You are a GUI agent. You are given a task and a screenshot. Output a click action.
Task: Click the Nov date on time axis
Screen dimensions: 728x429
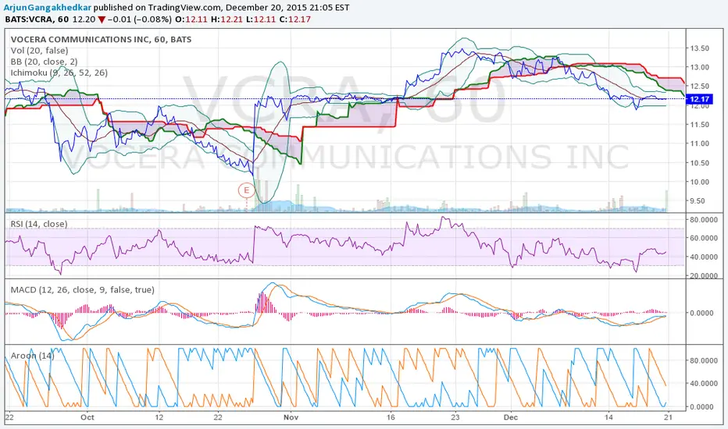pyautogui.click(x=291, y=417)
